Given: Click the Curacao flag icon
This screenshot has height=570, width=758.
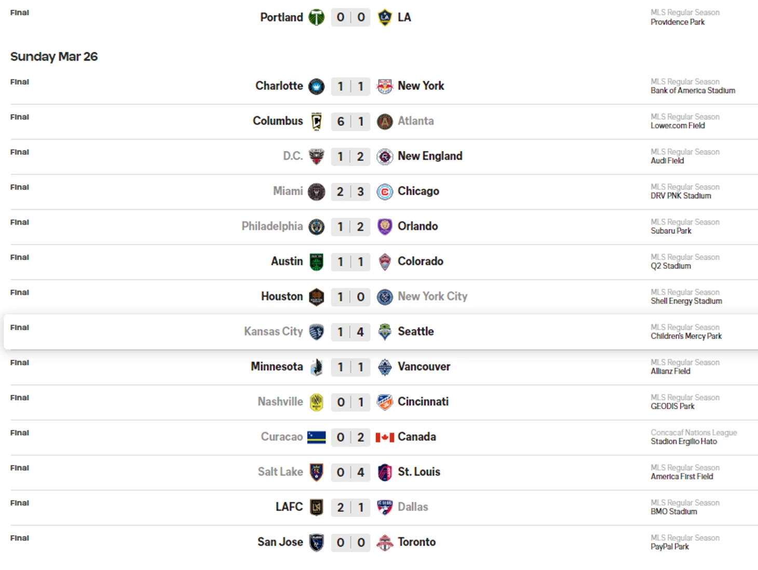Looking at the screenshot, I should tap(316, 437).
